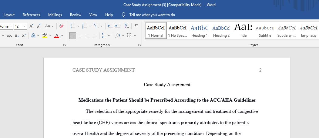Open the font size dropdown
319x138 pixels.
click(x=25, y=26)
